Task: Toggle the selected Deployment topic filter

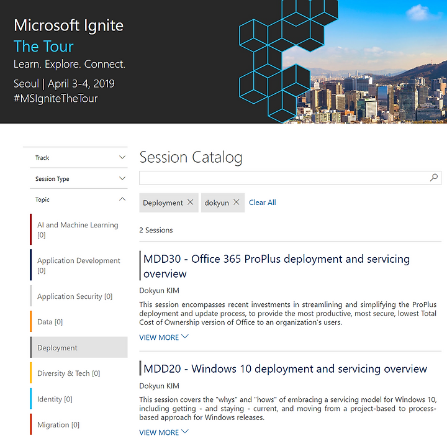Action: (x=79, y=347)
